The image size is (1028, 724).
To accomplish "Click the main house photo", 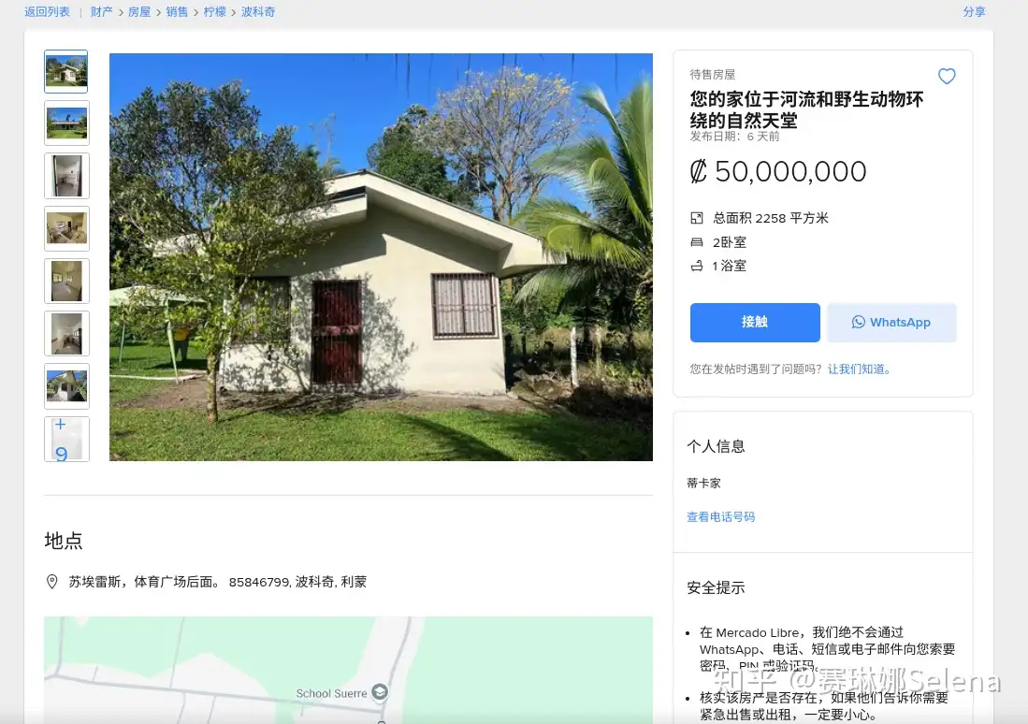I will [x=381, y=257].
